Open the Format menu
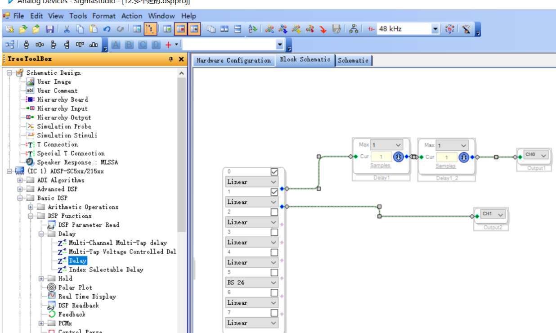The image size is (556, 333). click(104, 16)
